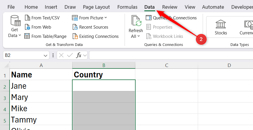Select cell D1 in column D
The width and height of the screenshot is (253, 130).
point(226,74)
